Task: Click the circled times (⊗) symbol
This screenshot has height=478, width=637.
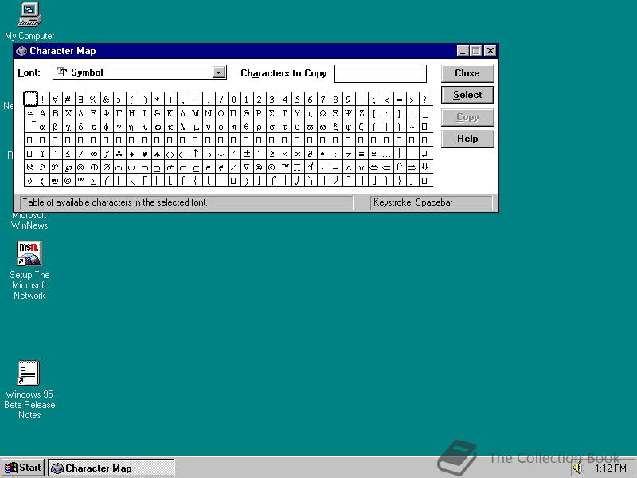Action: (x=80, y=167)
